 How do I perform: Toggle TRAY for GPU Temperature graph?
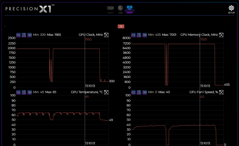click(29, 92)
